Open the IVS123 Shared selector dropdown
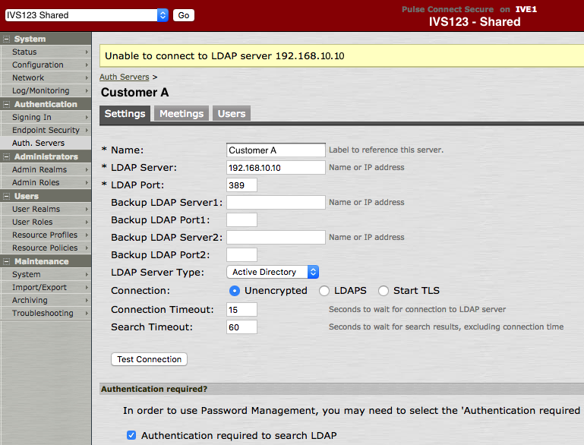Viewport: 584px width, 445px height. (86, 15)
